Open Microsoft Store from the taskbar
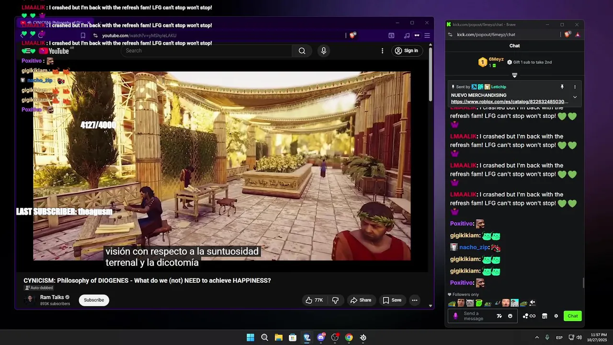The width and height of the screenshot is (613, 345). (x=293, y=337)
